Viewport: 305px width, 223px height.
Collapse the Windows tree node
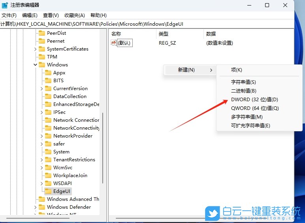tap(35, 64)
